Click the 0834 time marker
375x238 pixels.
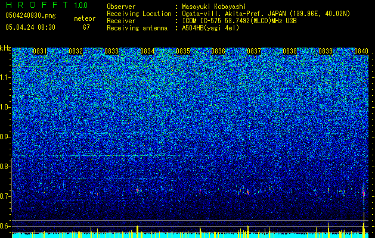coord(147,51)
